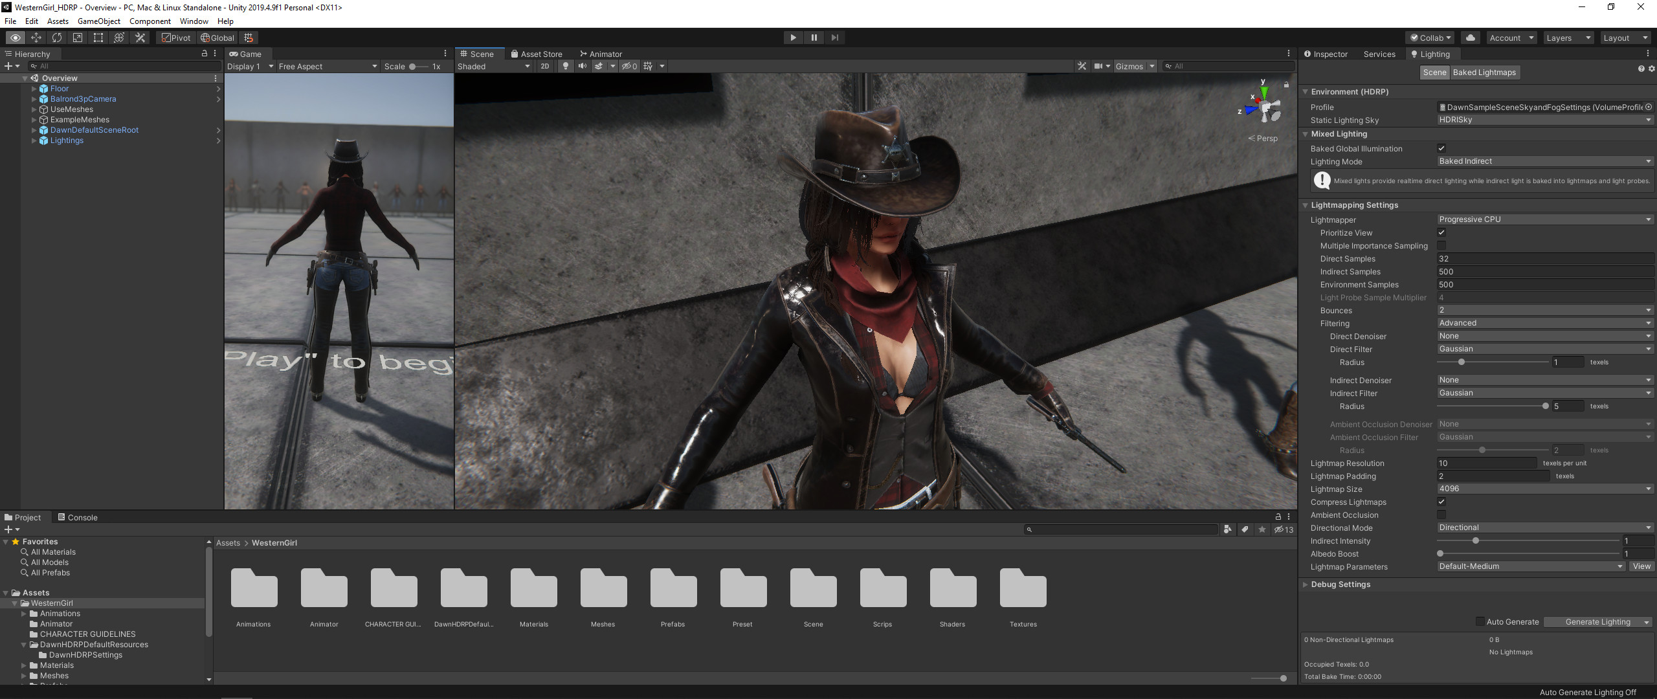Toggle grid snapping icon in toolbar
1657x699 pixels.
pyautogui.click(x=249, y=38)
